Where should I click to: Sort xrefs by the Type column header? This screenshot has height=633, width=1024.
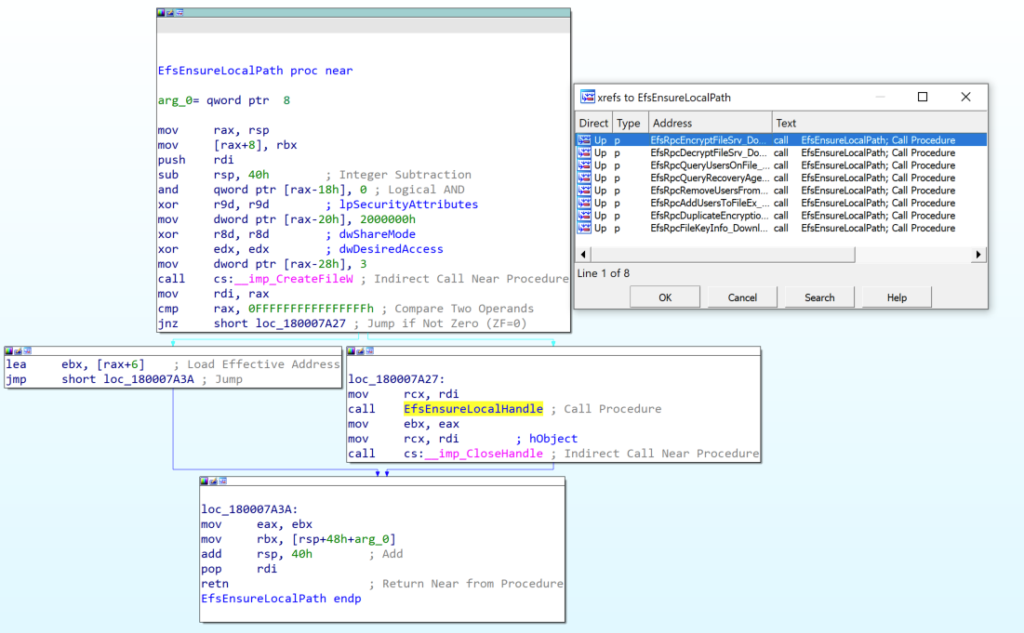[629, 123]
